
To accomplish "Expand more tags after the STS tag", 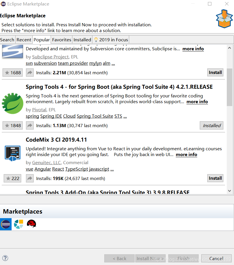I will 125,117.
